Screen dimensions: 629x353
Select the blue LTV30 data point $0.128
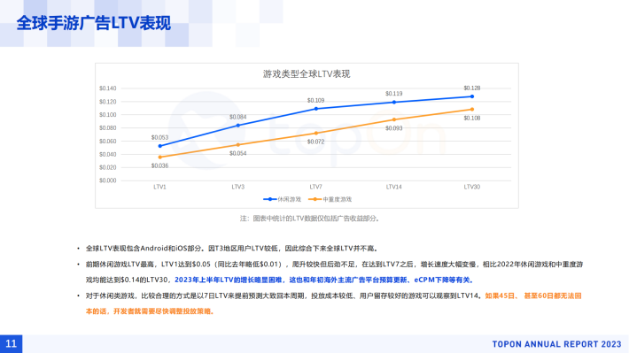471,96
